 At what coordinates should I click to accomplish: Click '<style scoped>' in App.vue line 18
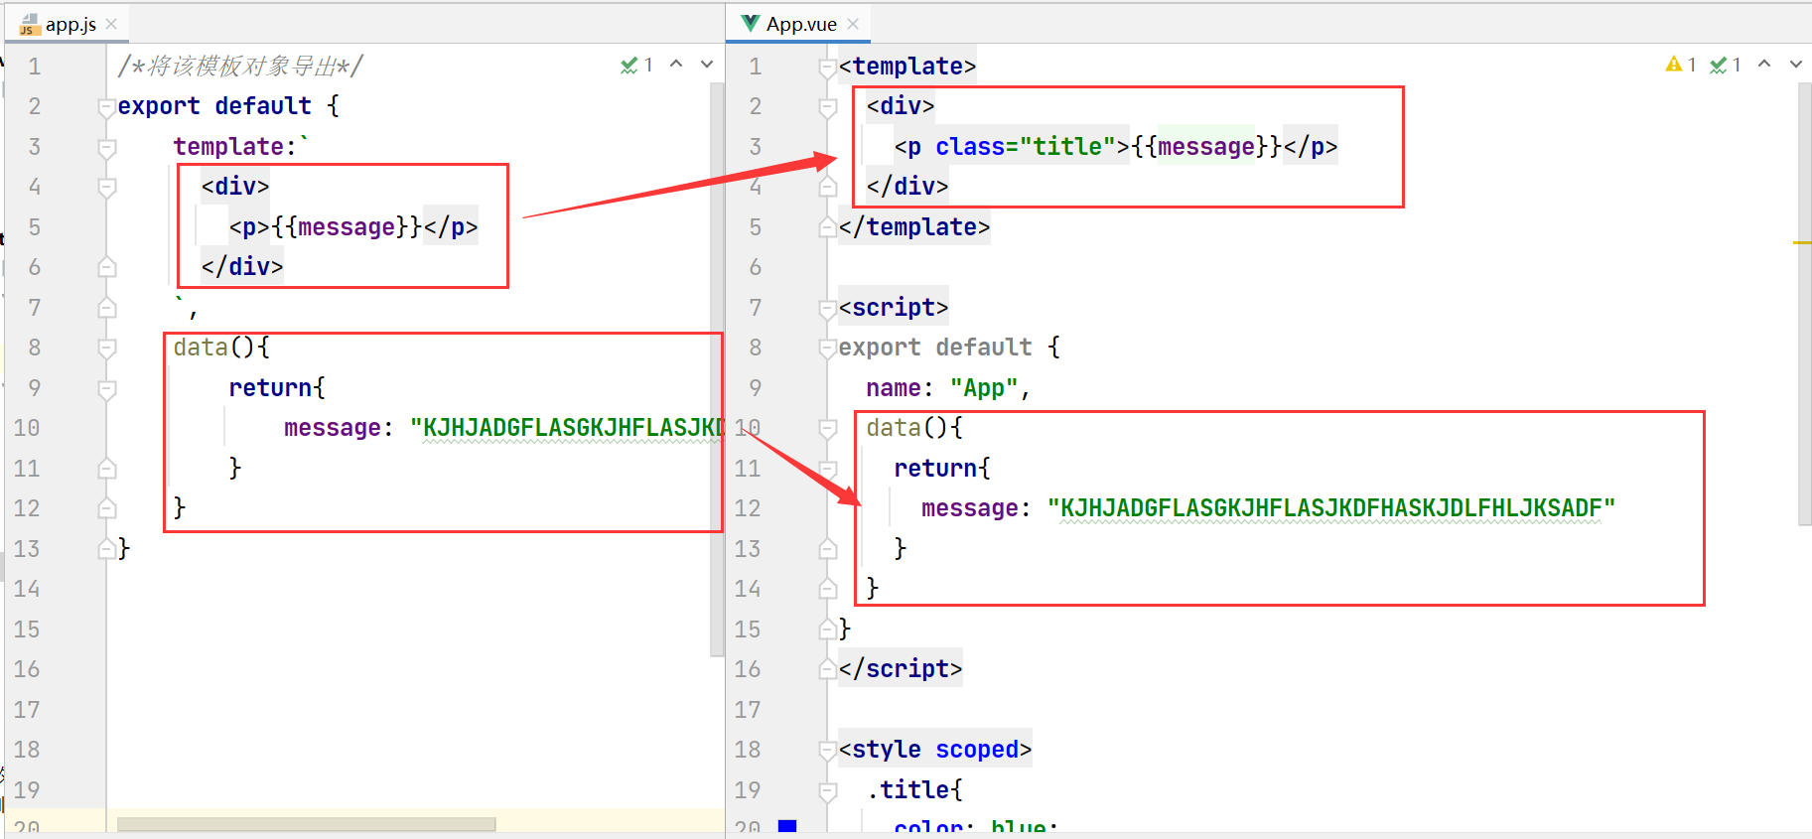935,750
